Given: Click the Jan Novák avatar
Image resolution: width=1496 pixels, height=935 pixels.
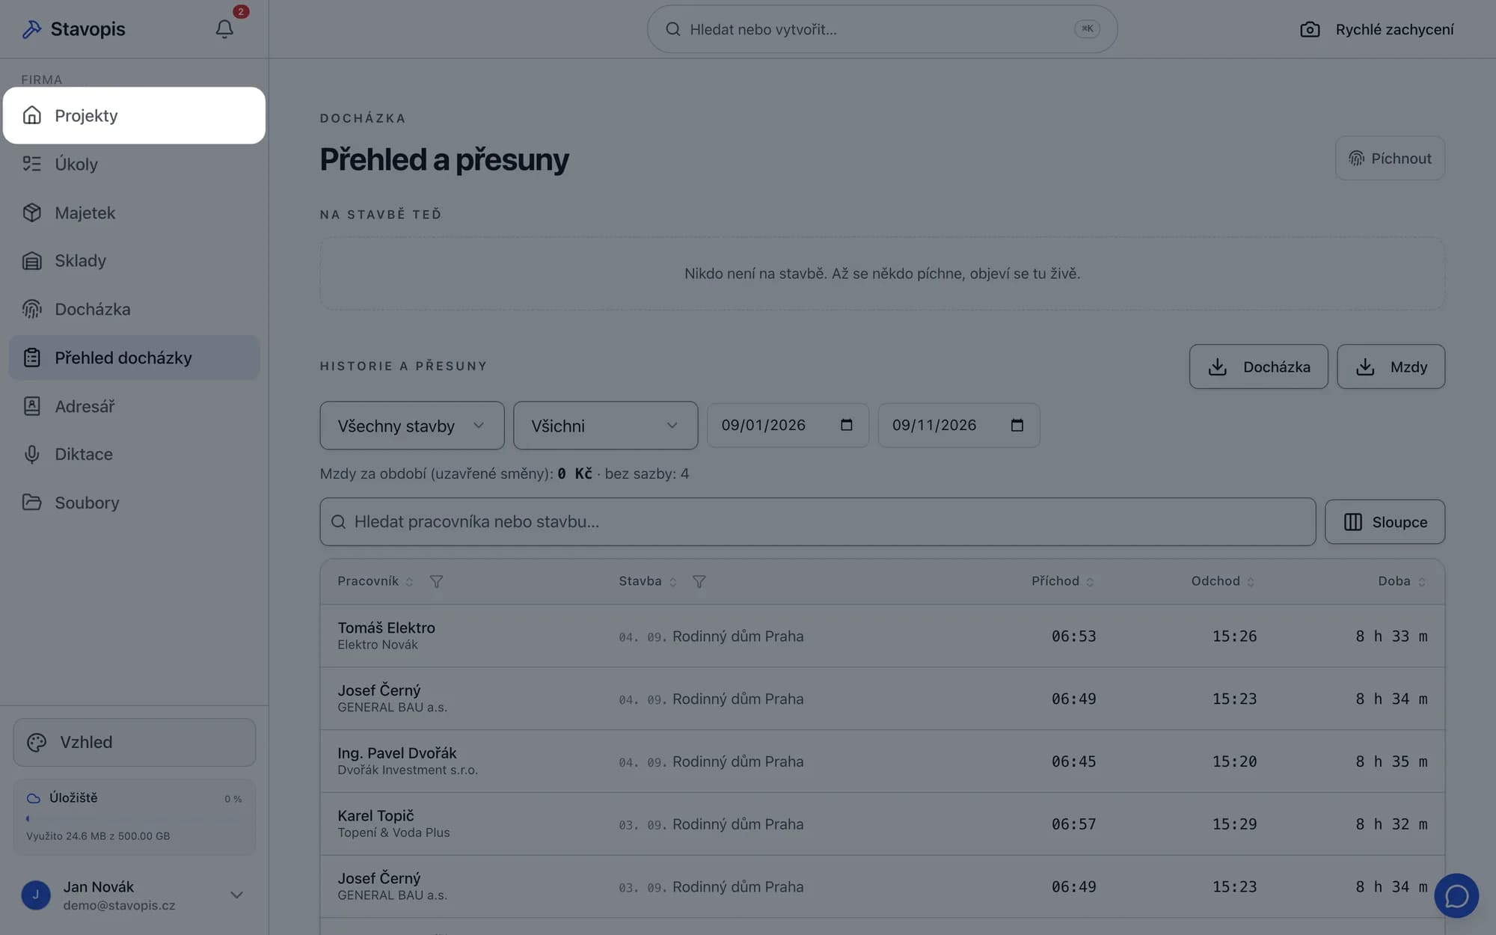Looking at the screenshot, I should (36, 895).
